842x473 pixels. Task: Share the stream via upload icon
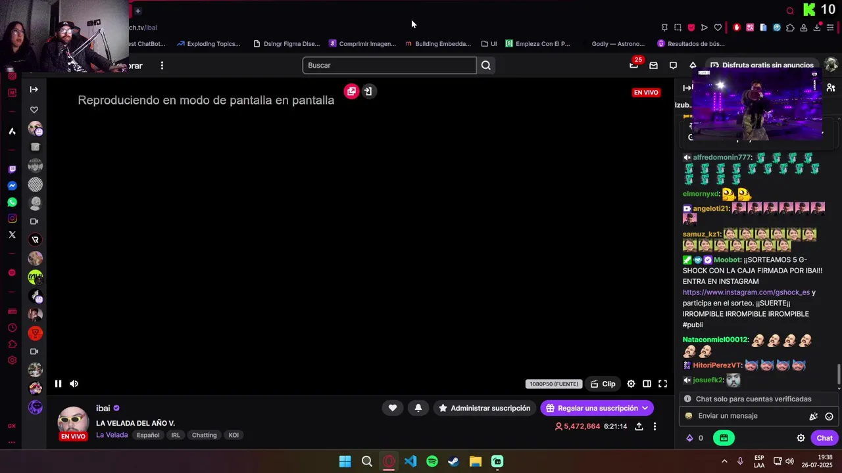click(x=639, y=426)
